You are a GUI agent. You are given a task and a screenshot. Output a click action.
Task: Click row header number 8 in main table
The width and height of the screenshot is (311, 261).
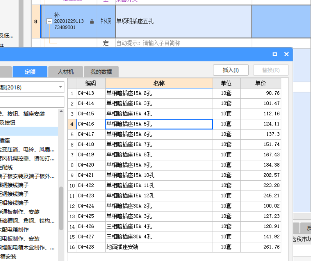pos(36,21)
